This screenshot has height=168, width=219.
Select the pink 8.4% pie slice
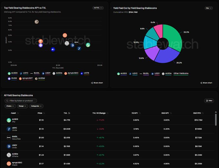coord(159,31)
